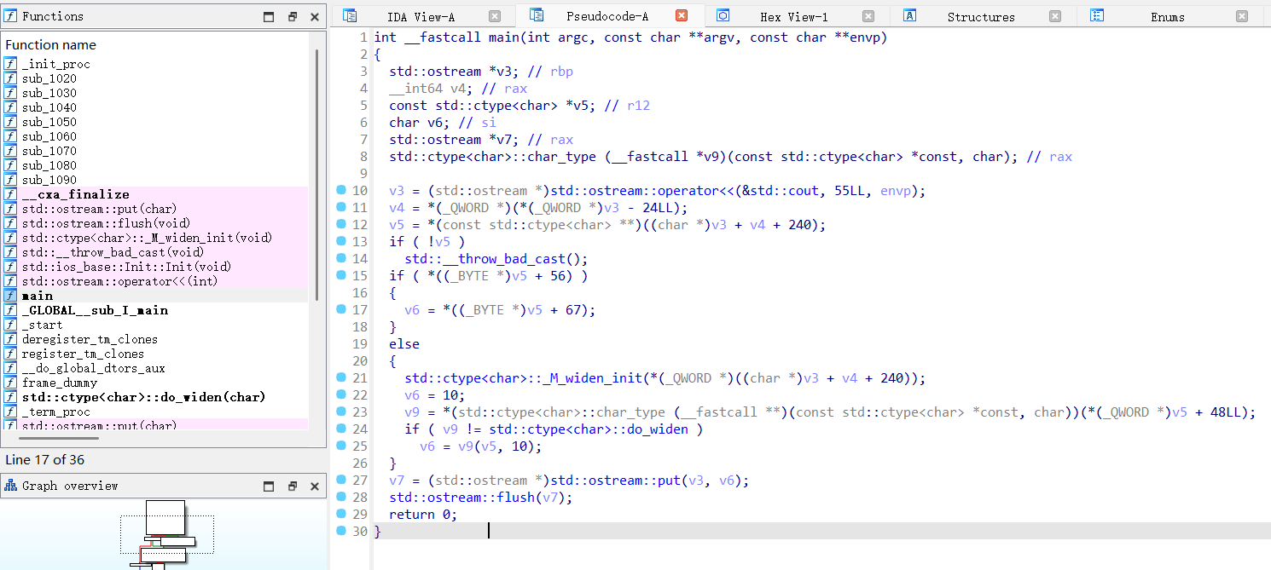The width and height of the screenshot is (1271, 570).
Task: Float the Functions panel using the restore icon
Action: point(292,17)
